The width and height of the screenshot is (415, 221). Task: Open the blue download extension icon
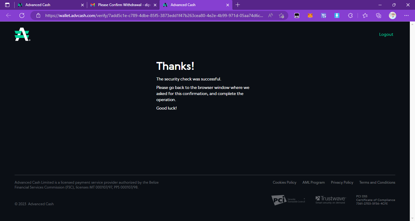point(337,15)
